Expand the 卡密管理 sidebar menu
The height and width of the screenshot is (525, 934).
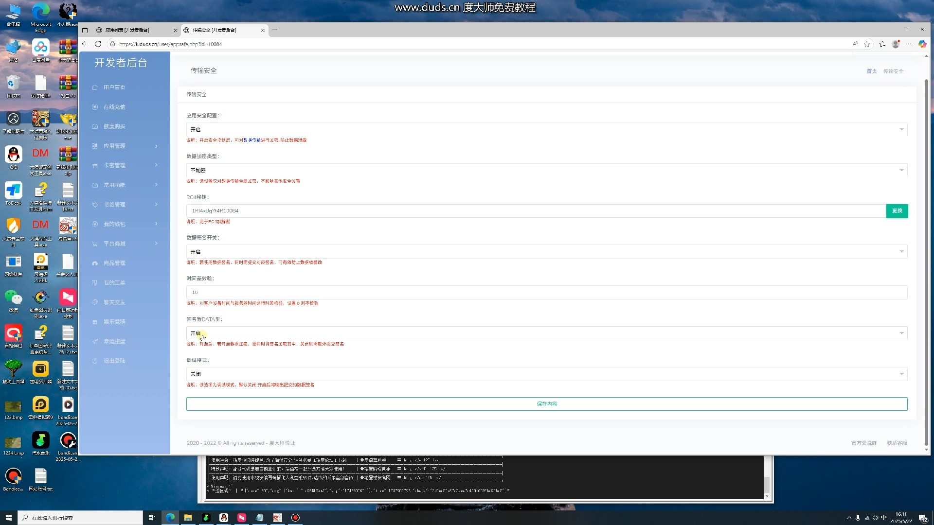(125, 165)
